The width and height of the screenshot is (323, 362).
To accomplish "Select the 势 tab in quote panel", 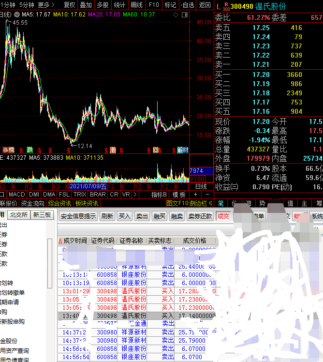I will [263, 203].
